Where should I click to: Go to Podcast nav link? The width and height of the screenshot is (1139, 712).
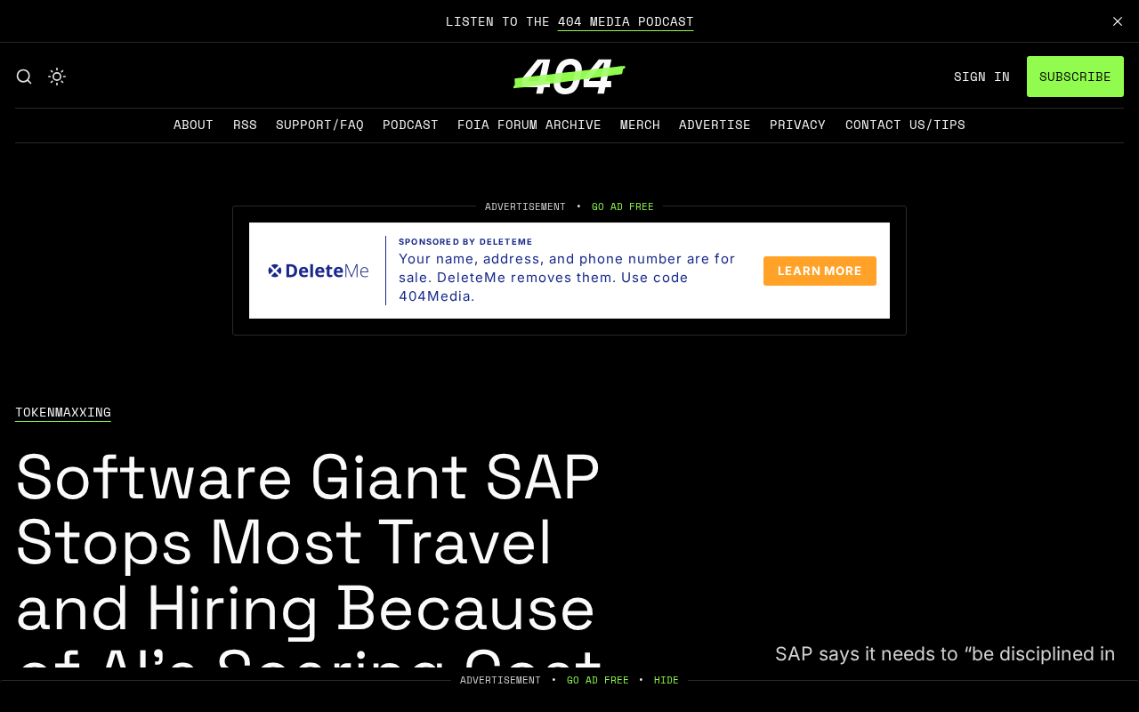(x=410, y=125)
